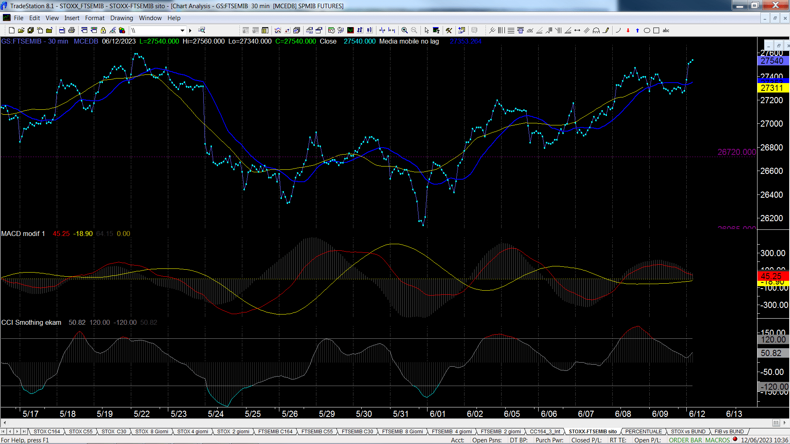Viewport: 790px width, 444px height.
Task: Open a file with the folder icon
Action: click(21, 30)
